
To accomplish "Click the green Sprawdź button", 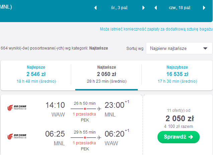I will click(x=179, y=137).
